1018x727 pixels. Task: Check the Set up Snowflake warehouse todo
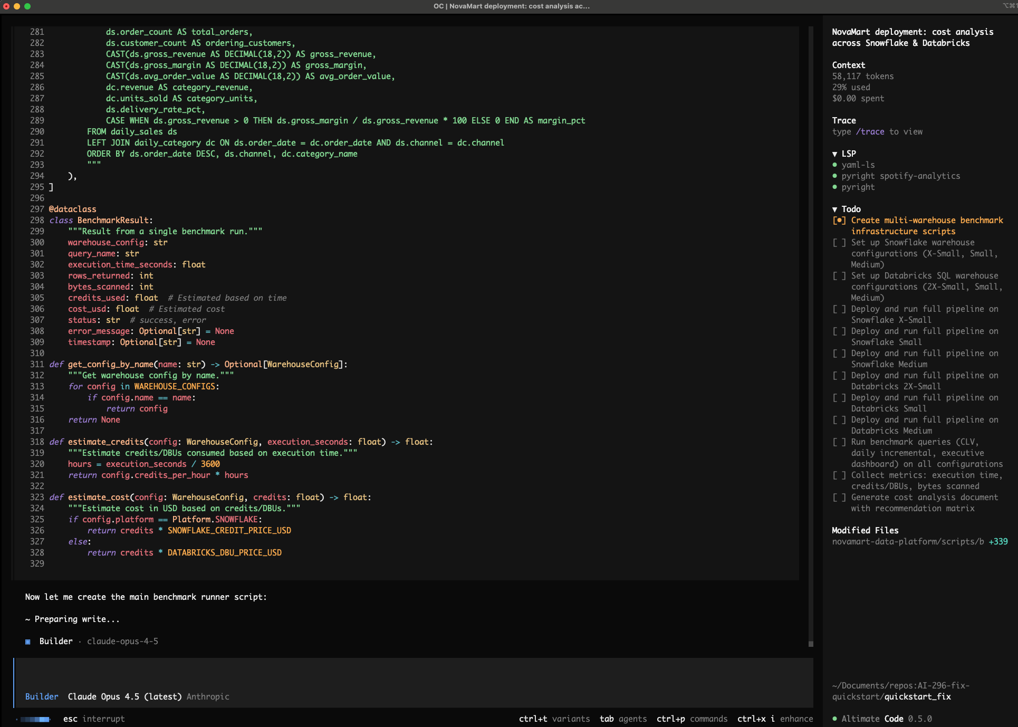tap(839, 243)
